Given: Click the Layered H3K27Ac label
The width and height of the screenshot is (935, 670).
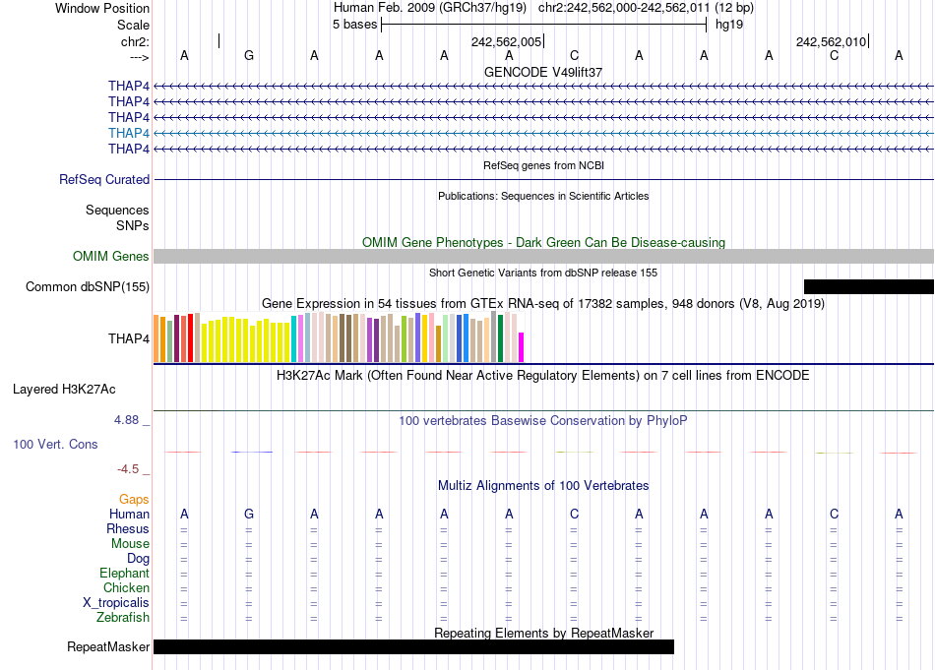Looking at the screenshot, I should (64, 390).
